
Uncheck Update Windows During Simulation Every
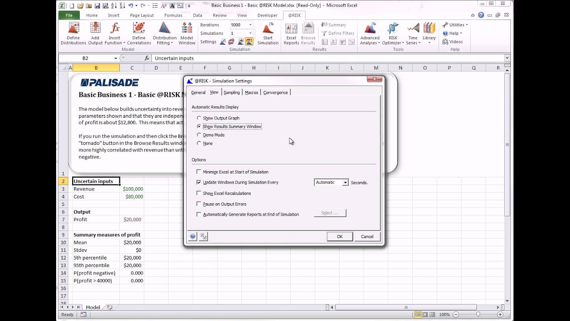click(199, 182)
